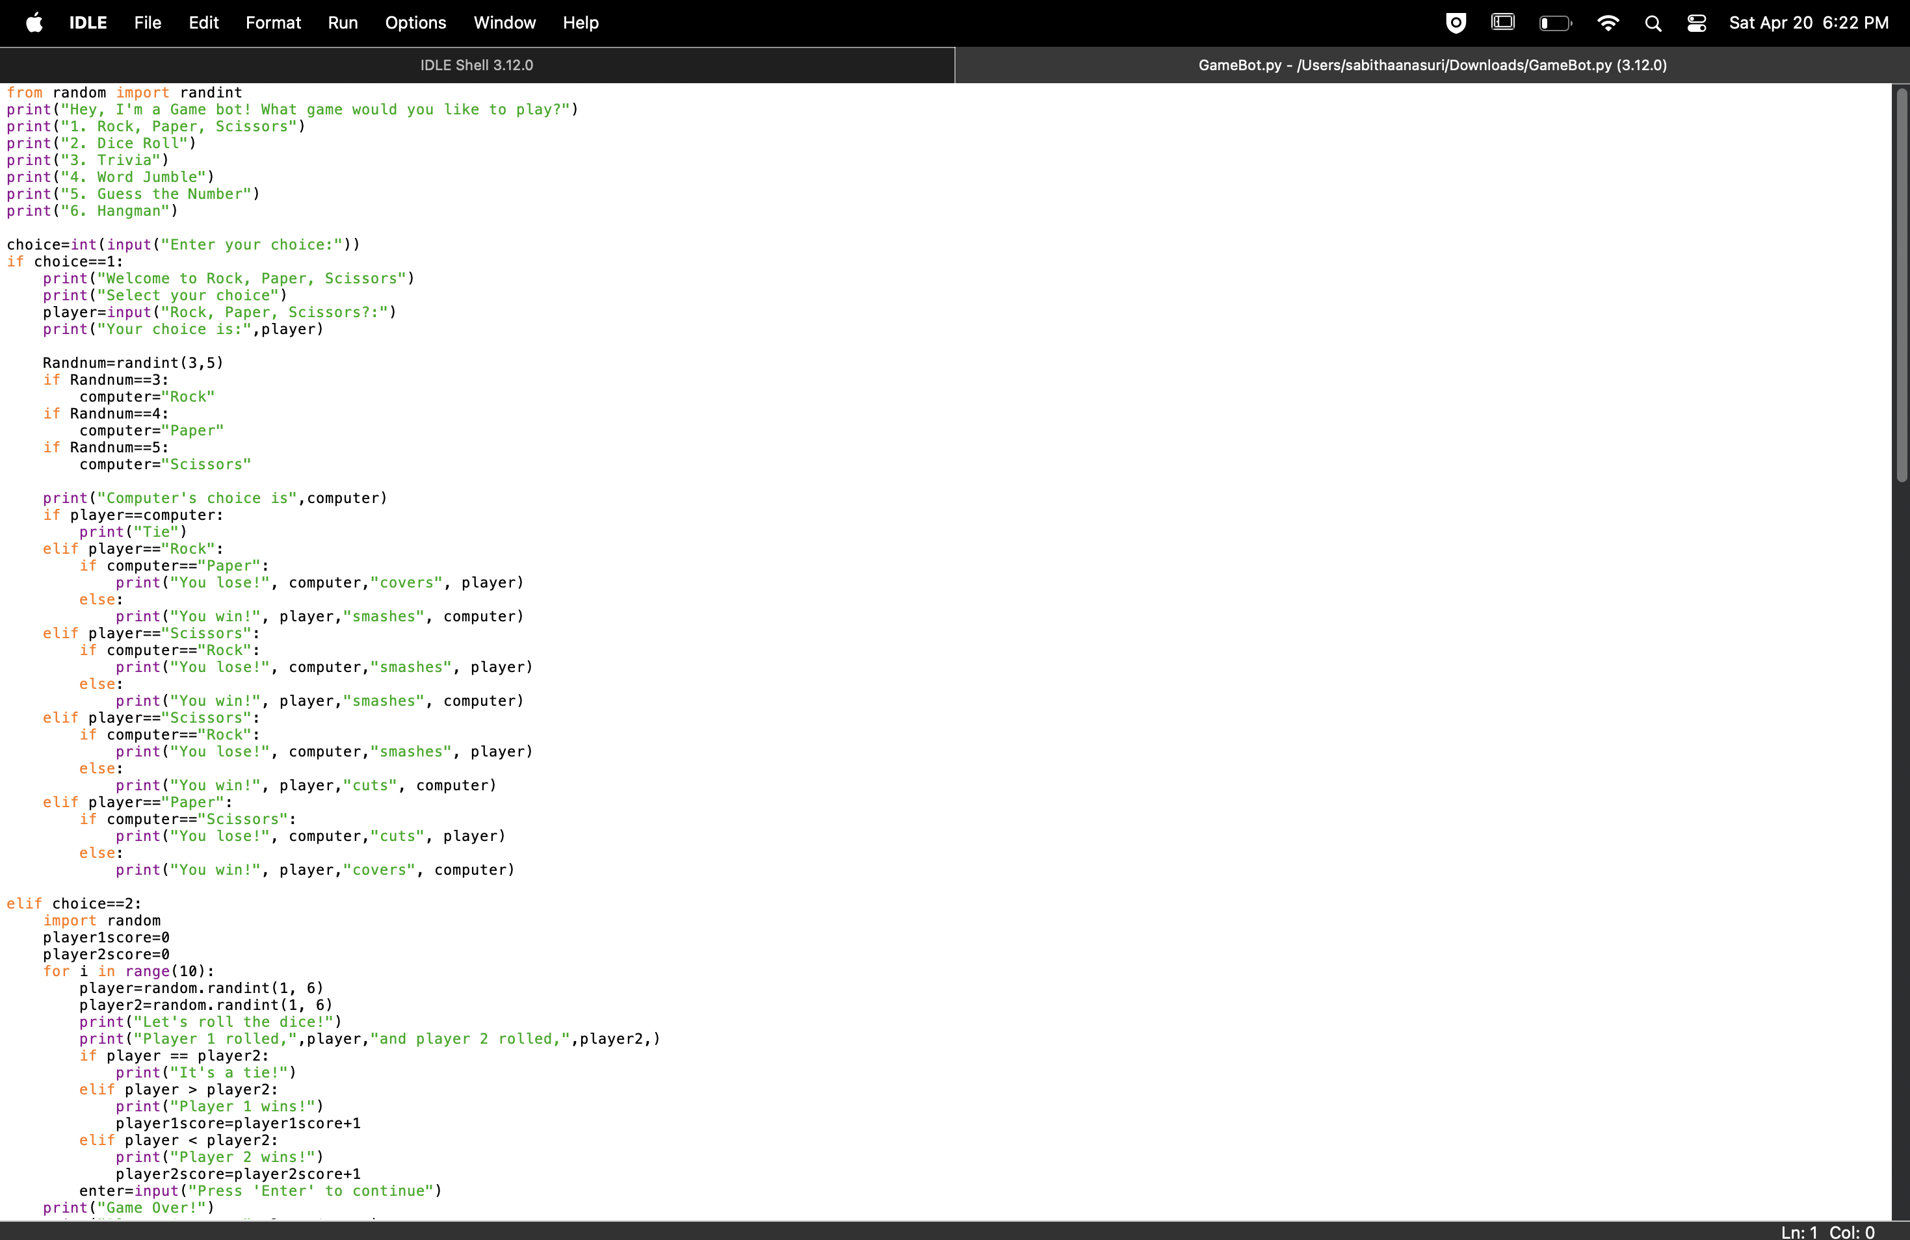Open the Format menu
Image resolution: width=1910 pixels, height=1240 pixels.
tap(273, 23)
